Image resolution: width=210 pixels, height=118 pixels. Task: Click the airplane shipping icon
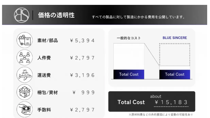(24, 75)
